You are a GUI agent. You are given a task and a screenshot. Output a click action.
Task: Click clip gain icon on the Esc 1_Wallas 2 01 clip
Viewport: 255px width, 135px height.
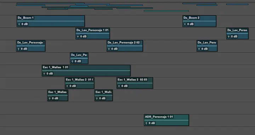(x=67, y=86)
